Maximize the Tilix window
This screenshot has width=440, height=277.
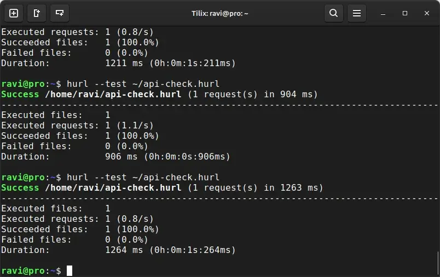click(x=405, y=13)
